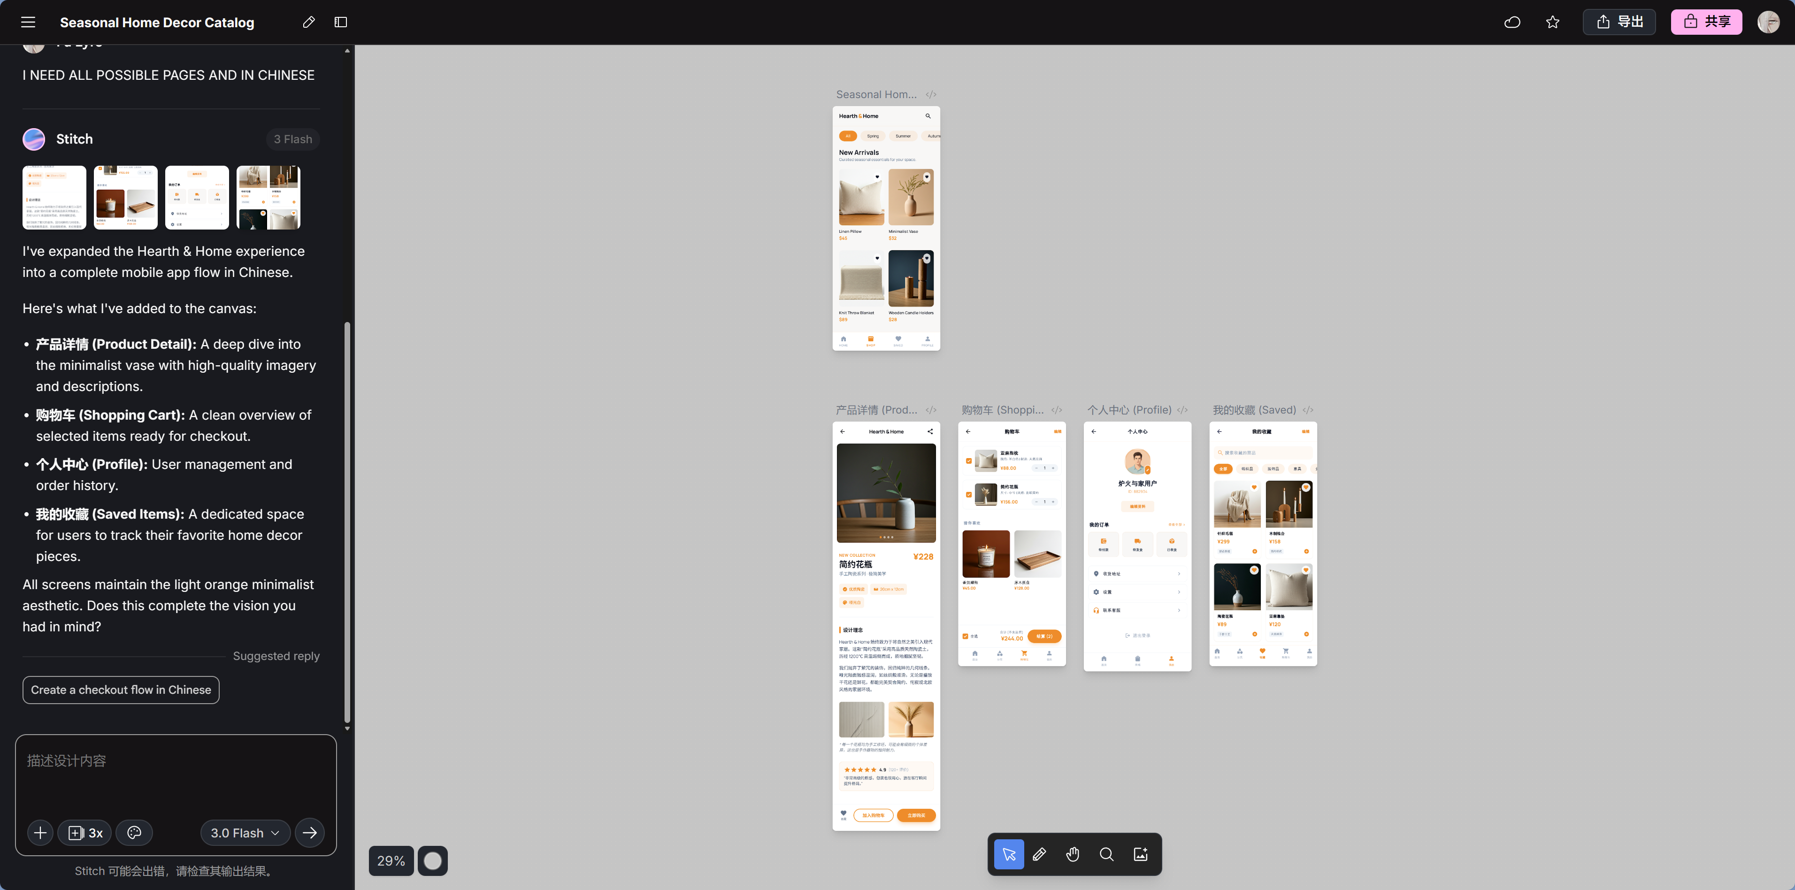1795x890 pixels.
Task: Click the generate image tool icon
Action: coord(1141,854)
